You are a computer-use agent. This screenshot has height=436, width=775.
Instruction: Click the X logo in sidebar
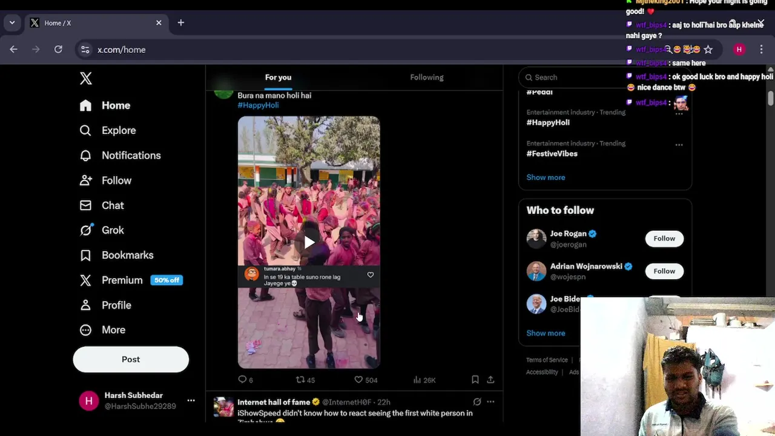(86, 78)
